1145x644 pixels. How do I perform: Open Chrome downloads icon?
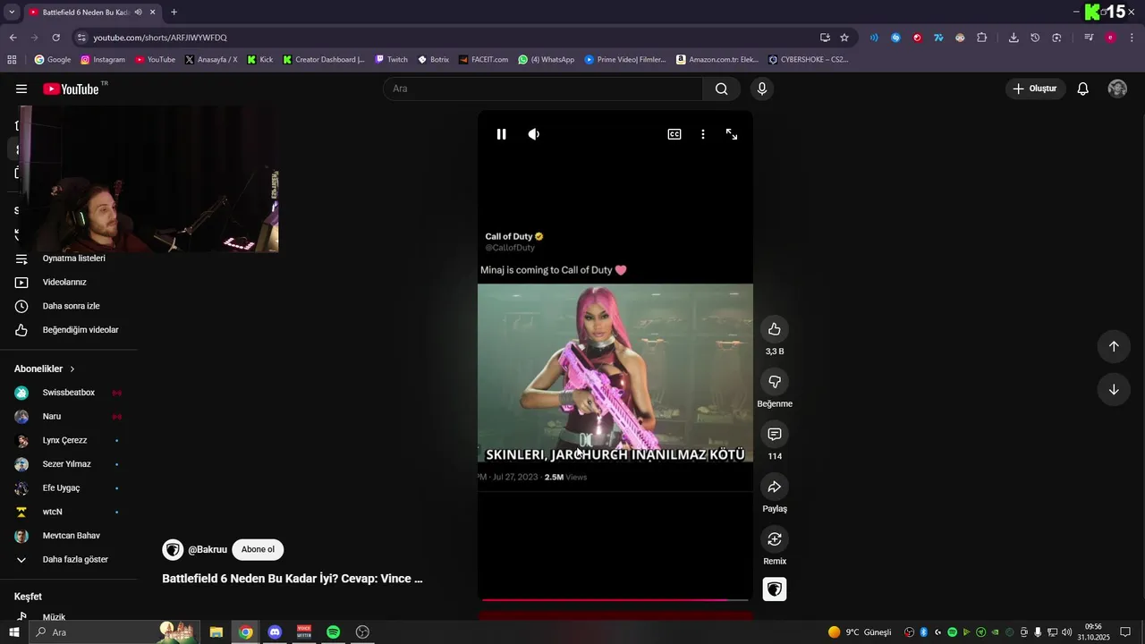tap(1014, 38)
